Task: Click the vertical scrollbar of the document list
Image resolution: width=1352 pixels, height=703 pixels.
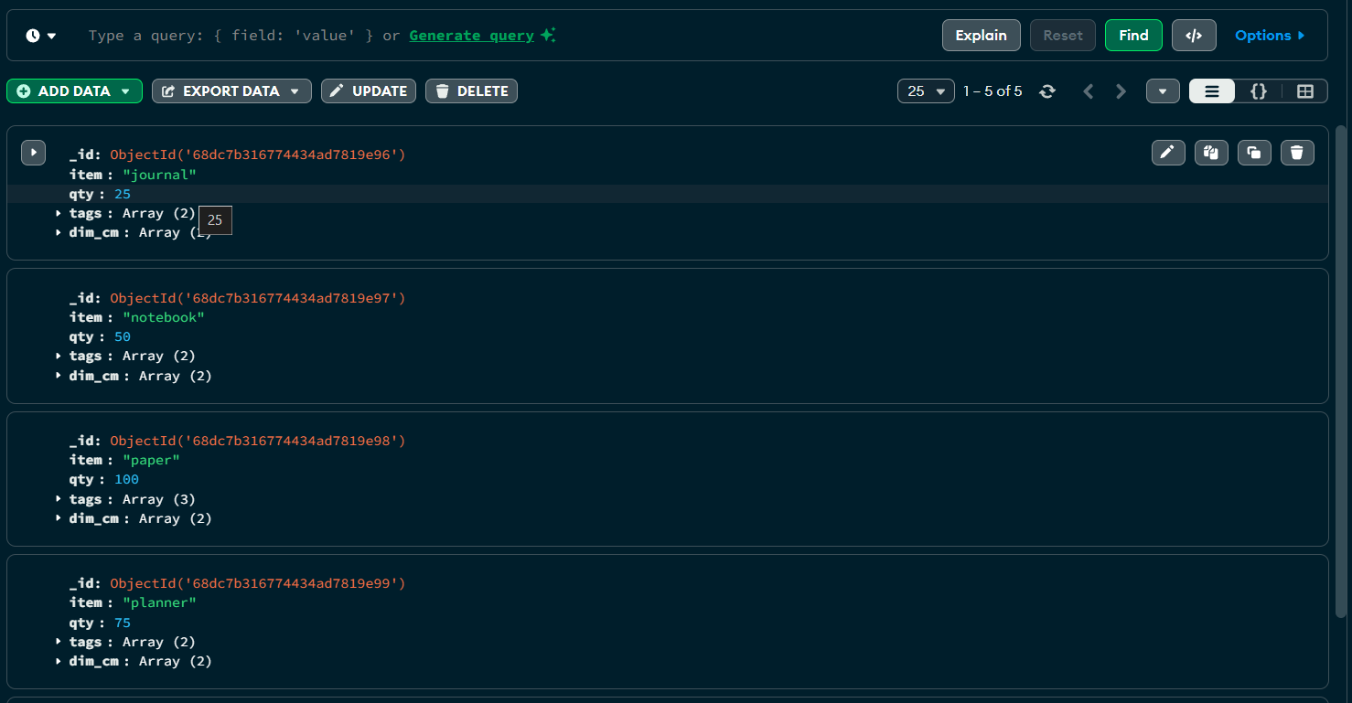Action: 1341,366
